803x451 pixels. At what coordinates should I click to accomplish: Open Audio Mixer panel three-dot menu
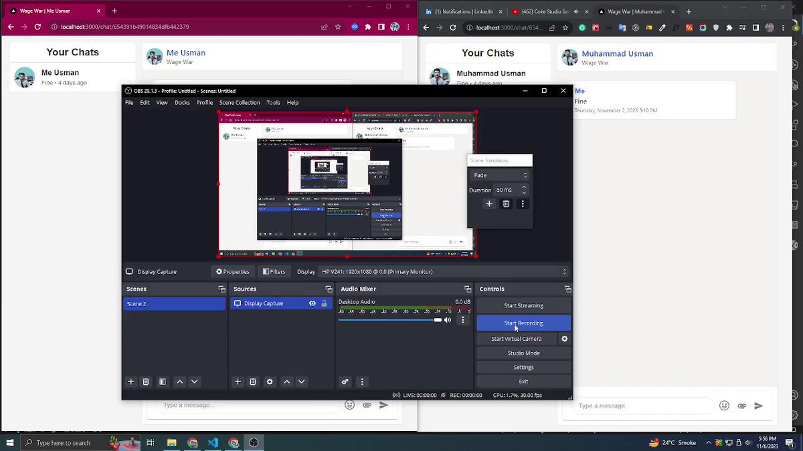362,382
